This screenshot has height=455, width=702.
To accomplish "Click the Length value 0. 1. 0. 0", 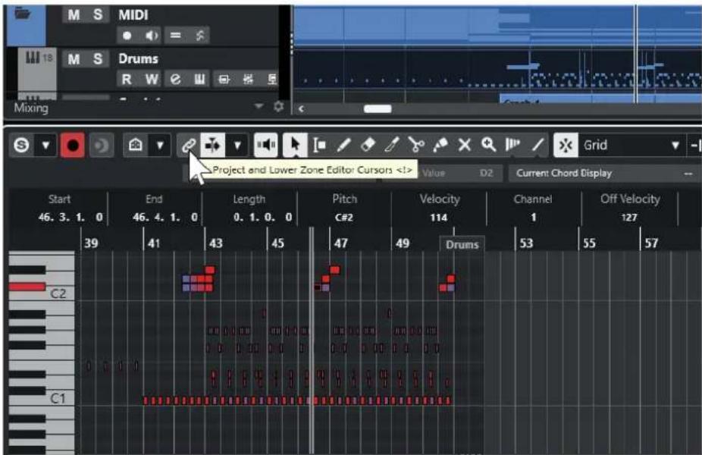I will coord(262,217).
